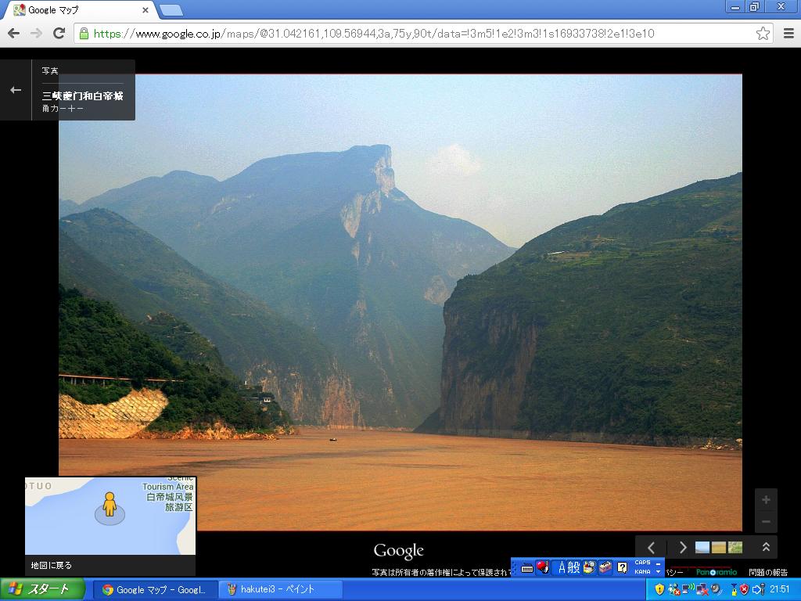Screen dimensions: 801x601
Task: Close the Google マップ tab
Action: [x=145, y=10]
